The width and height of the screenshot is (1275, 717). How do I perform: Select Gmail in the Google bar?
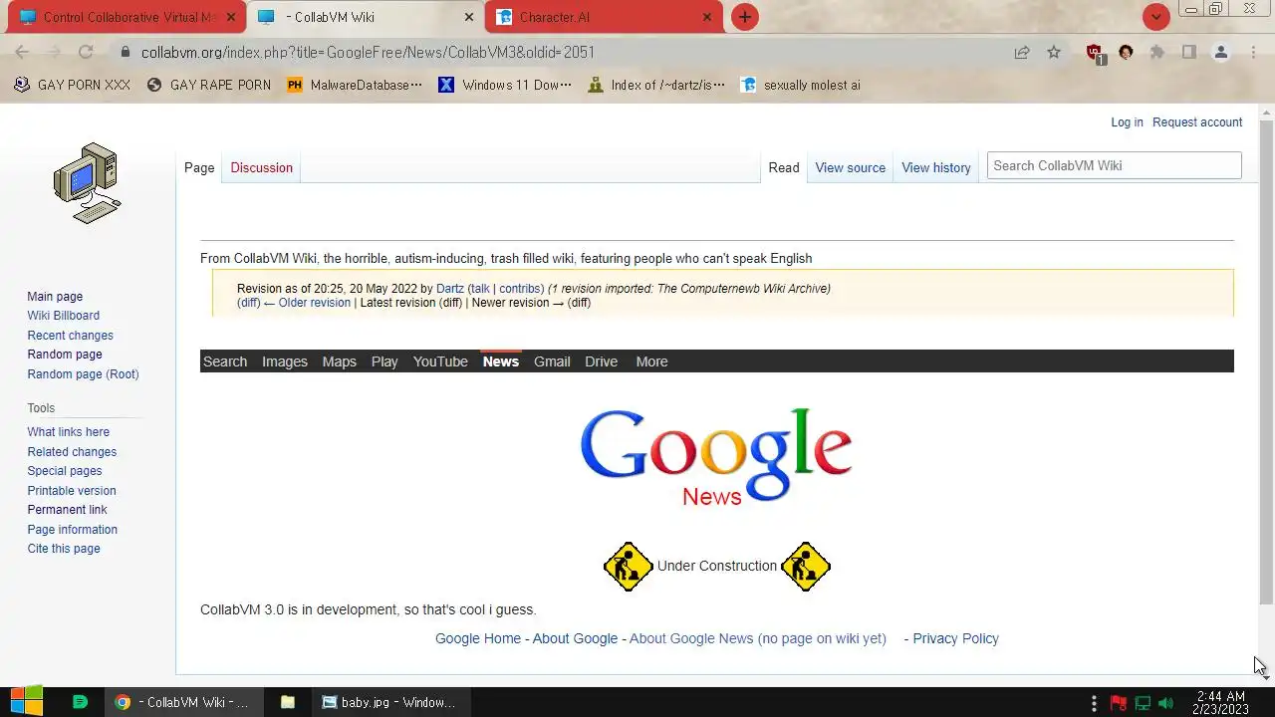pos(552,361)
